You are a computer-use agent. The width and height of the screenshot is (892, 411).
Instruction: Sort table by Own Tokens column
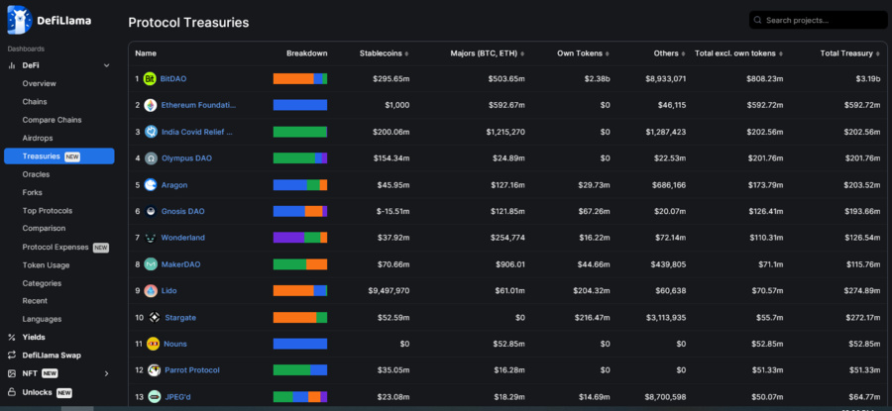[x=583, y=53]
